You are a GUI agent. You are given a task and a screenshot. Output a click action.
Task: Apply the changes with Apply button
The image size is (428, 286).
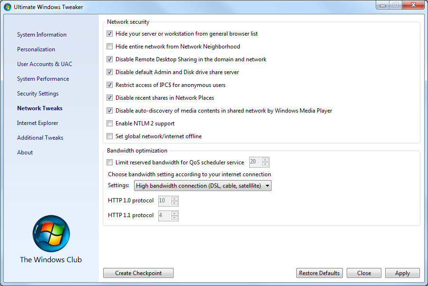(402, 273)
